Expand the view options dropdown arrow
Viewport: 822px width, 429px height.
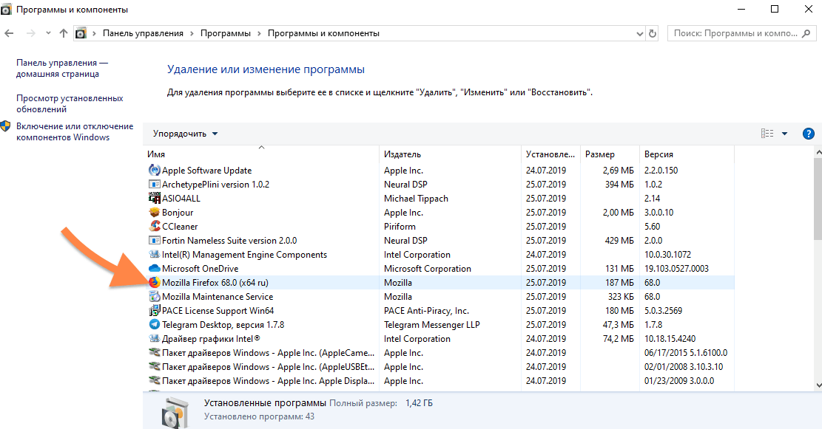click(x=785, y=134)
